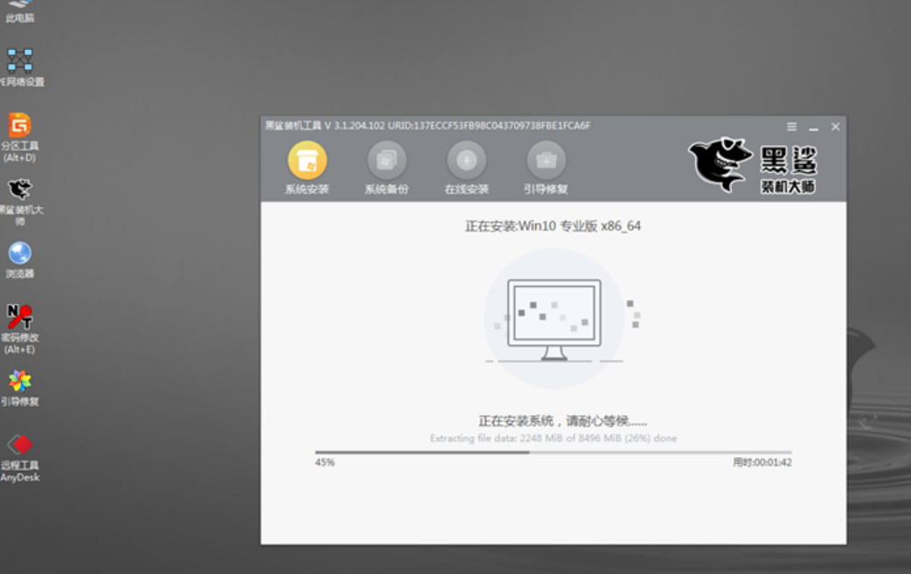Click the 正在安装:Win10 专业版 x86_64 heading
The width and height of the screenshot is (911, 574).
[x=553, y=226]
